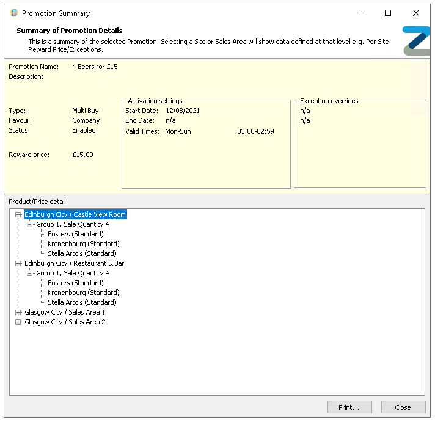
Task: Select Edinburgh City / Restaurant & Bar item
Action: 74,263
